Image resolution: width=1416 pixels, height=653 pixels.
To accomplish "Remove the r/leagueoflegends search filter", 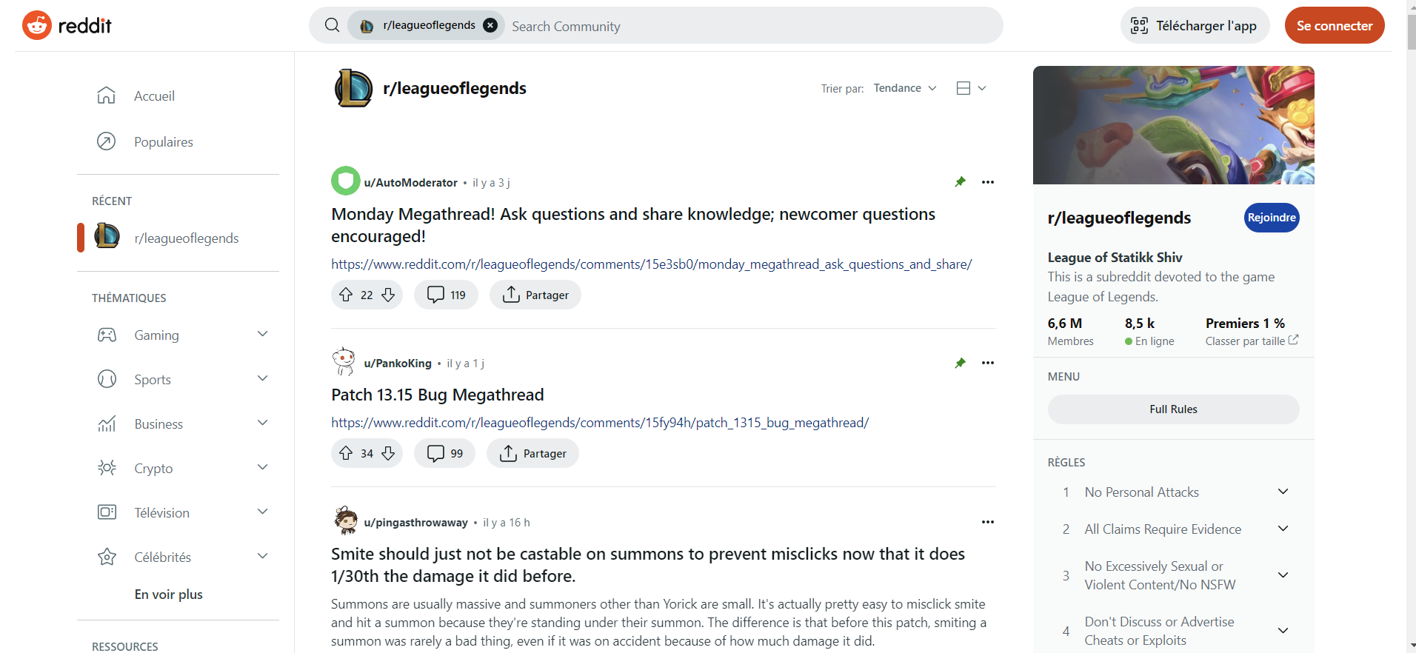I will tap(490, 25).
